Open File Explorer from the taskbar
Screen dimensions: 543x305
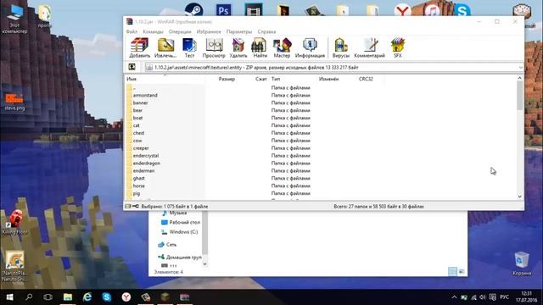click(x=68, y=297)
